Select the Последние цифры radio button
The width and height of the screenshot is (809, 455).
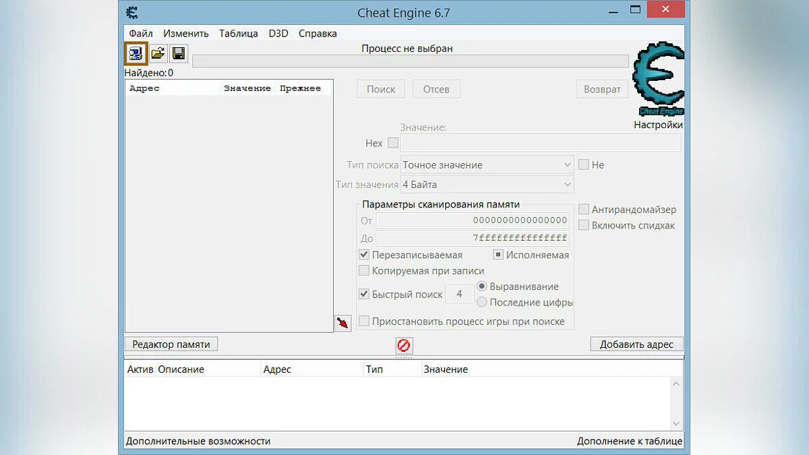pos(482,302)
